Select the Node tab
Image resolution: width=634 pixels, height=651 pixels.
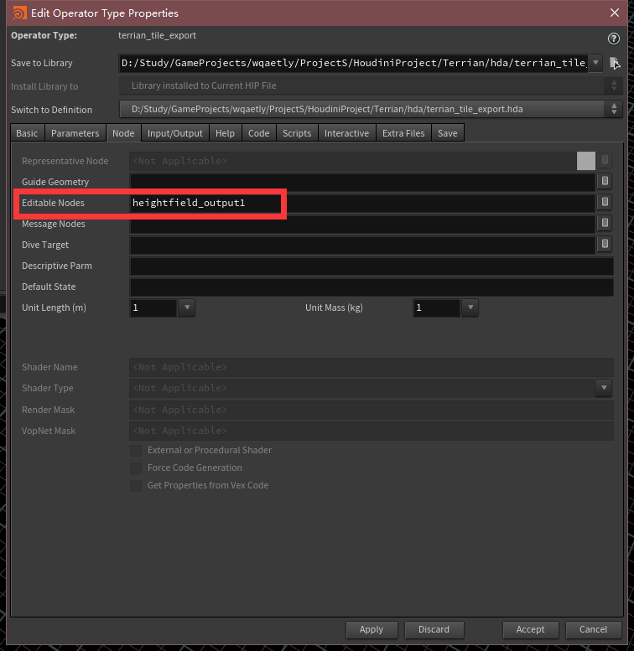tap(123, 133)
